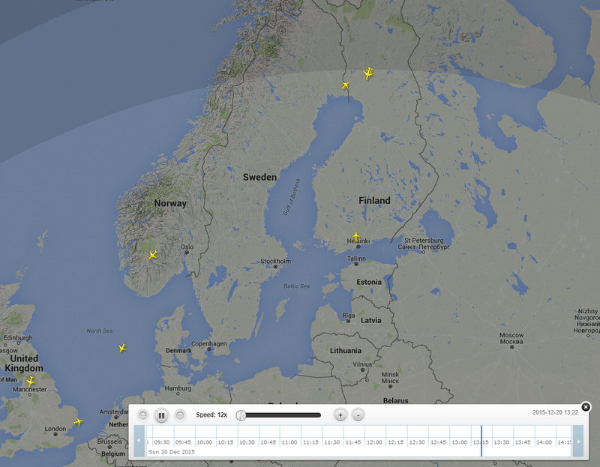
Task: Click the '2015-12-20 13:22' timestamp
Action: [x=555, y=412]
